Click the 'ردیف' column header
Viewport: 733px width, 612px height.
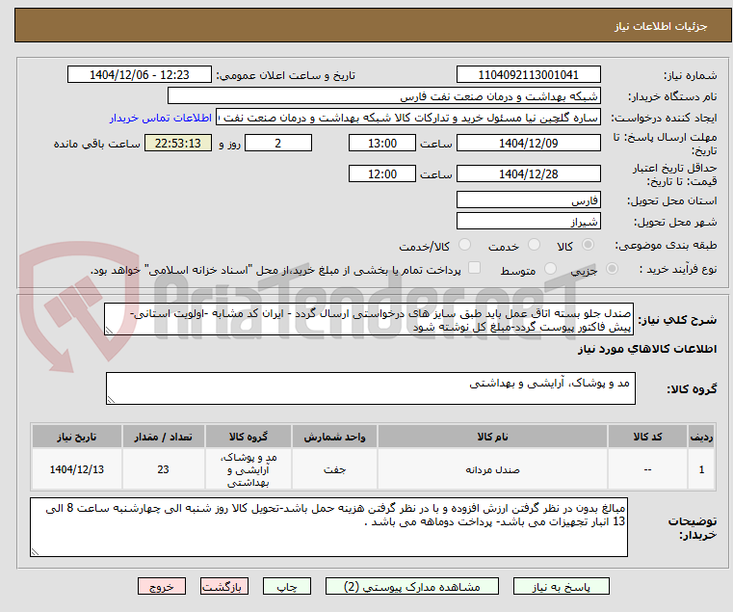(701, 437)
